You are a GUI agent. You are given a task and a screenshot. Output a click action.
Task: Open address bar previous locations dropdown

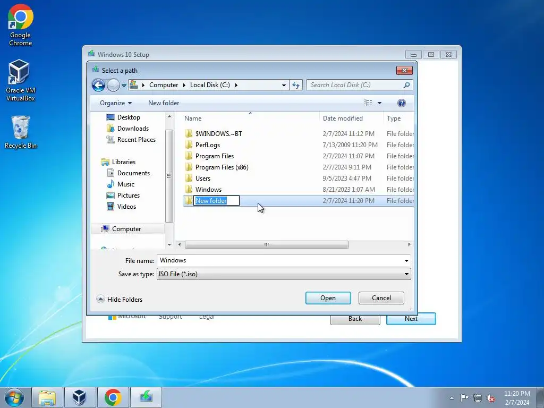(284, 86)
